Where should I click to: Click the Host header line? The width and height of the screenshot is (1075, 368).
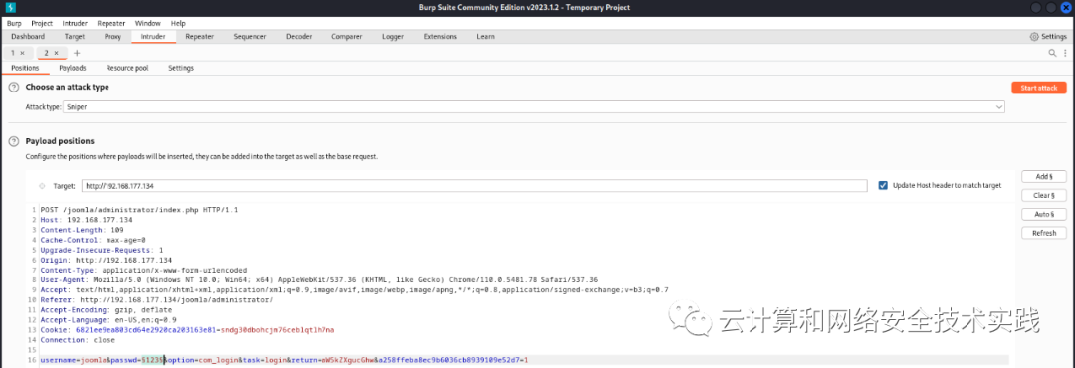pyautogui.click(x=87, y=219)
